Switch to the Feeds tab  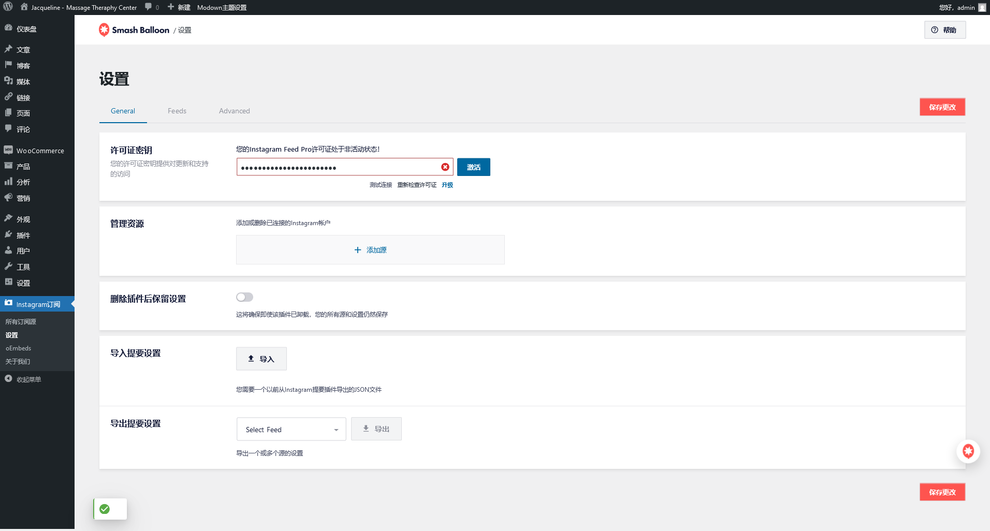click(x=177, y=111)
